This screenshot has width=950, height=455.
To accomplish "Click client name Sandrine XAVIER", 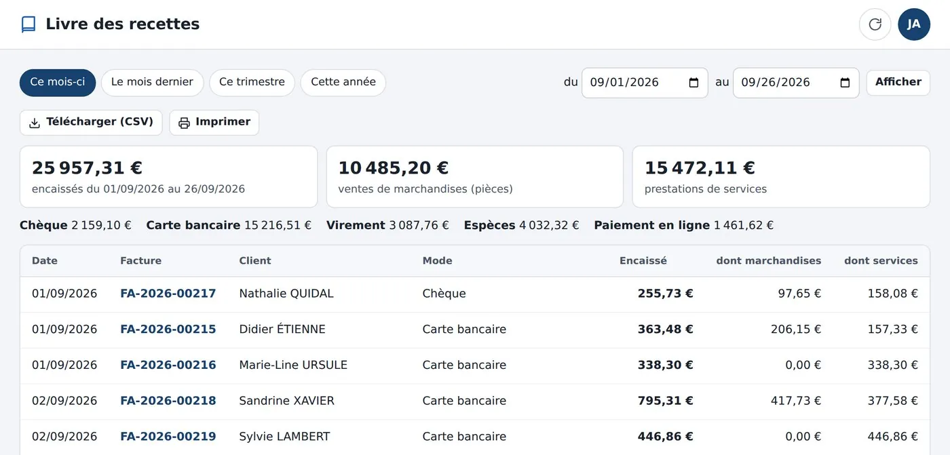I will click(x=286, y=401).
